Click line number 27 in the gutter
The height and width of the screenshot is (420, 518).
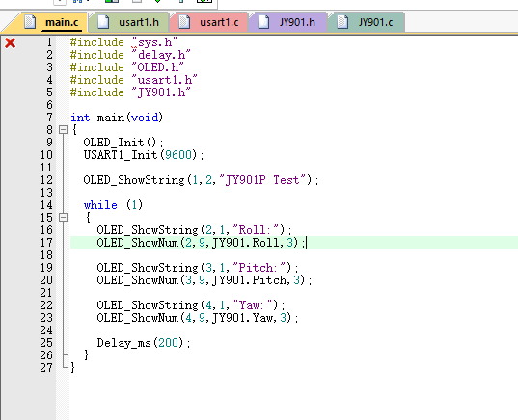click(x=46, y=368)
